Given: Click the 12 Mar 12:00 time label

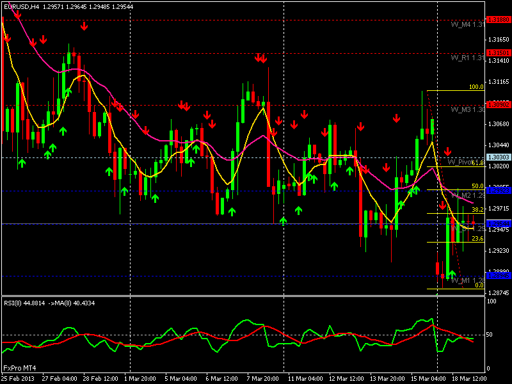Looking at the screenshot, I should [x=346, y=379].
